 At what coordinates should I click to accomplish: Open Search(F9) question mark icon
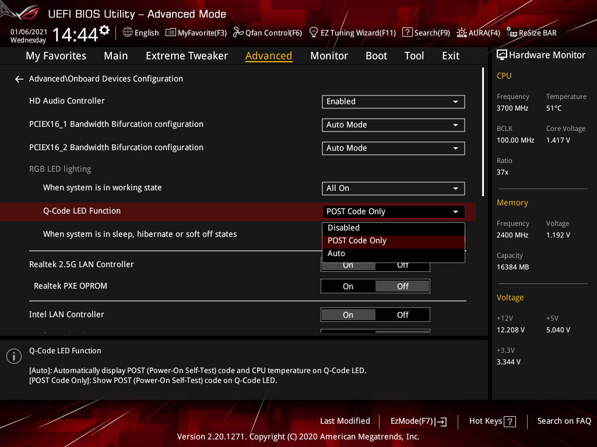pyautogui.click(x=407, y=33)
